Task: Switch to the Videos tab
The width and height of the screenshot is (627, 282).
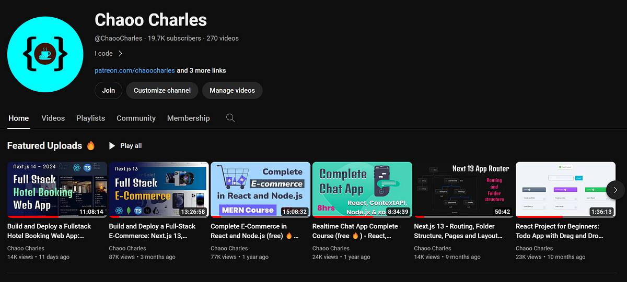Action: (53, 118)
